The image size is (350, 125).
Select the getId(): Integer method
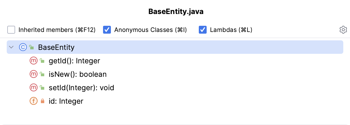[x=74, y=61]
